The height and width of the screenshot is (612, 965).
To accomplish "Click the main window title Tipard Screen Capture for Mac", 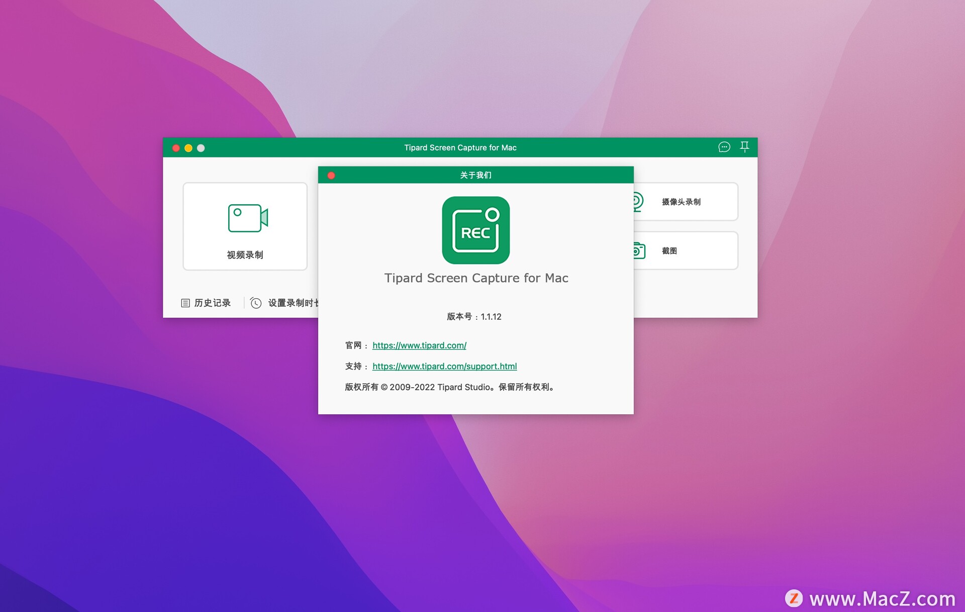I will pos(460,147).
